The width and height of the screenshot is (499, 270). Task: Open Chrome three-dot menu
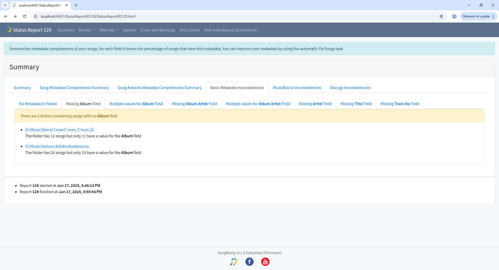pos(493,16)
